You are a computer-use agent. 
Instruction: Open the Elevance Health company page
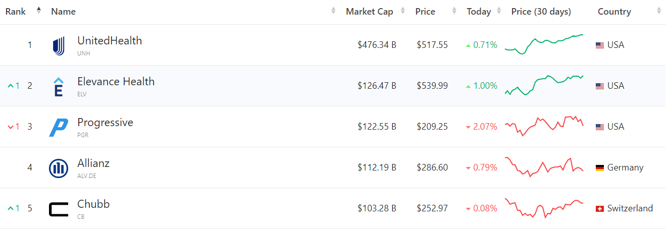116,82
